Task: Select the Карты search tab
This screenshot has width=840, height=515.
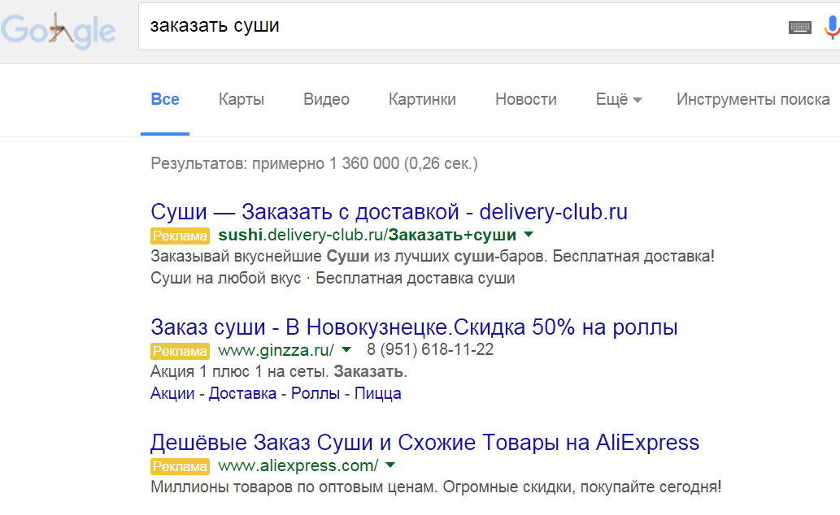Action: (240, 99)
